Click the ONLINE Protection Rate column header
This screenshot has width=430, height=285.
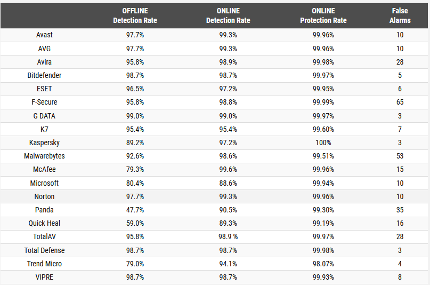click(x=323, y=16)
